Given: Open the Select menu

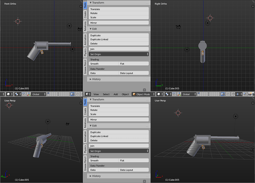Looking at the screenshot, I should (x=106, y=94).
